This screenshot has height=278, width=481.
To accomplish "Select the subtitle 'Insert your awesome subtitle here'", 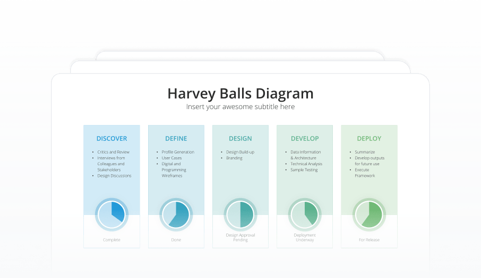I will (241, 107).
